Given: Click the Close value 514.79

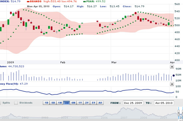Looking at the screenshot, I should 139,6.
